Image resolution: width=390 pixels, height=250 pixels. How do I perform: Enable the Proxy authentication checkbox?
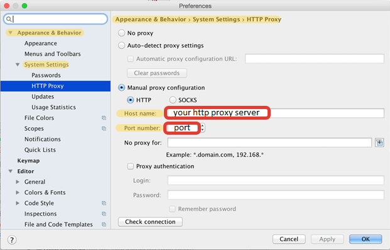coord(131,166)
